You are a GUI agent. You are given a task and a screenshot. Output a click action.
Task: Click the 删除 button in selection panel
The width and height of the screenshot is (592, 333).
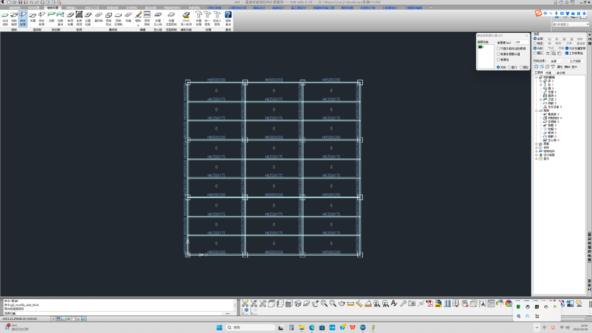click(567, 67)
